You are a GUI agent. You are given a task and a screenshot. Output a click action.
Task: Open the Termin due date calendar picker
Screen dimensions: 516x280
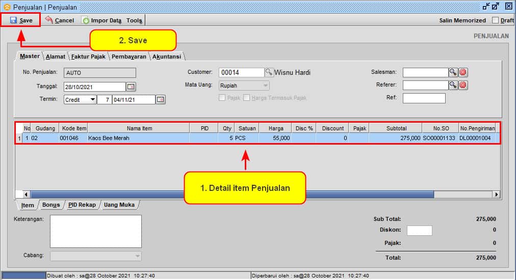pyautogui.click(x=161, y=100)
